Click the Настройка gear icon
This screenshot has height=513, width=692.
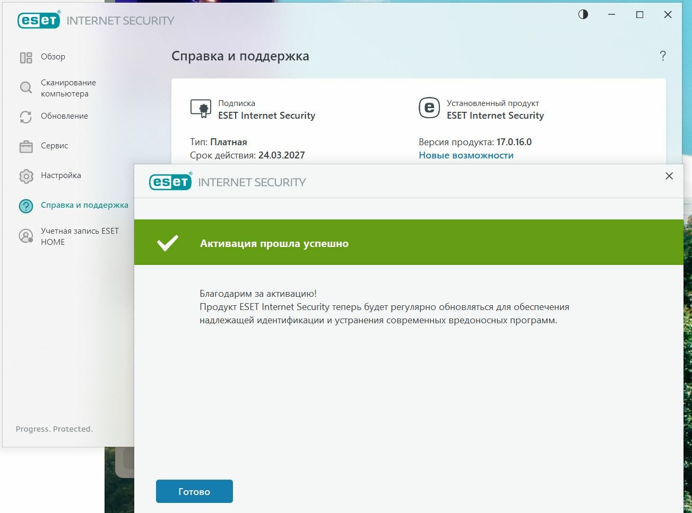coord(26,176)
